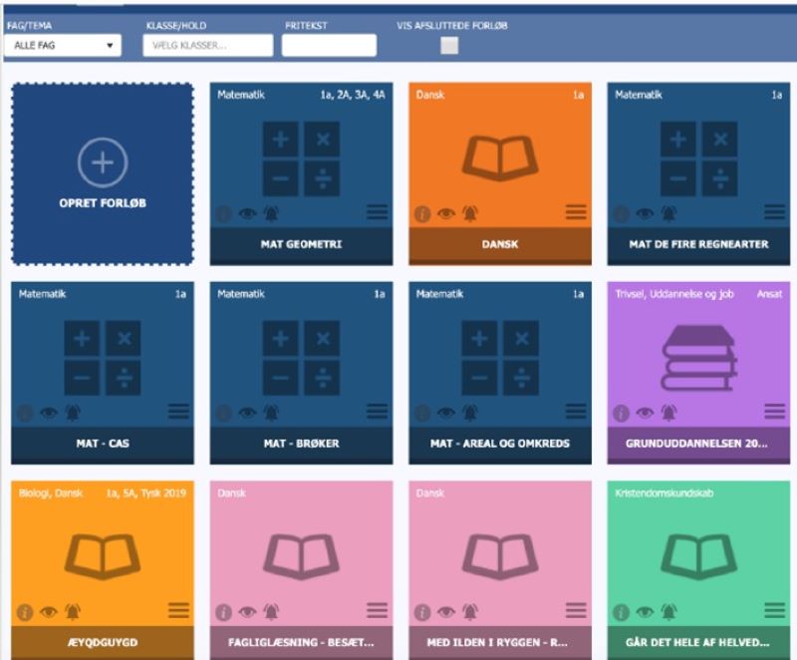Click calculator icon on Mat - CAS card
797x660 pixels.
click(x=103, y=360)
